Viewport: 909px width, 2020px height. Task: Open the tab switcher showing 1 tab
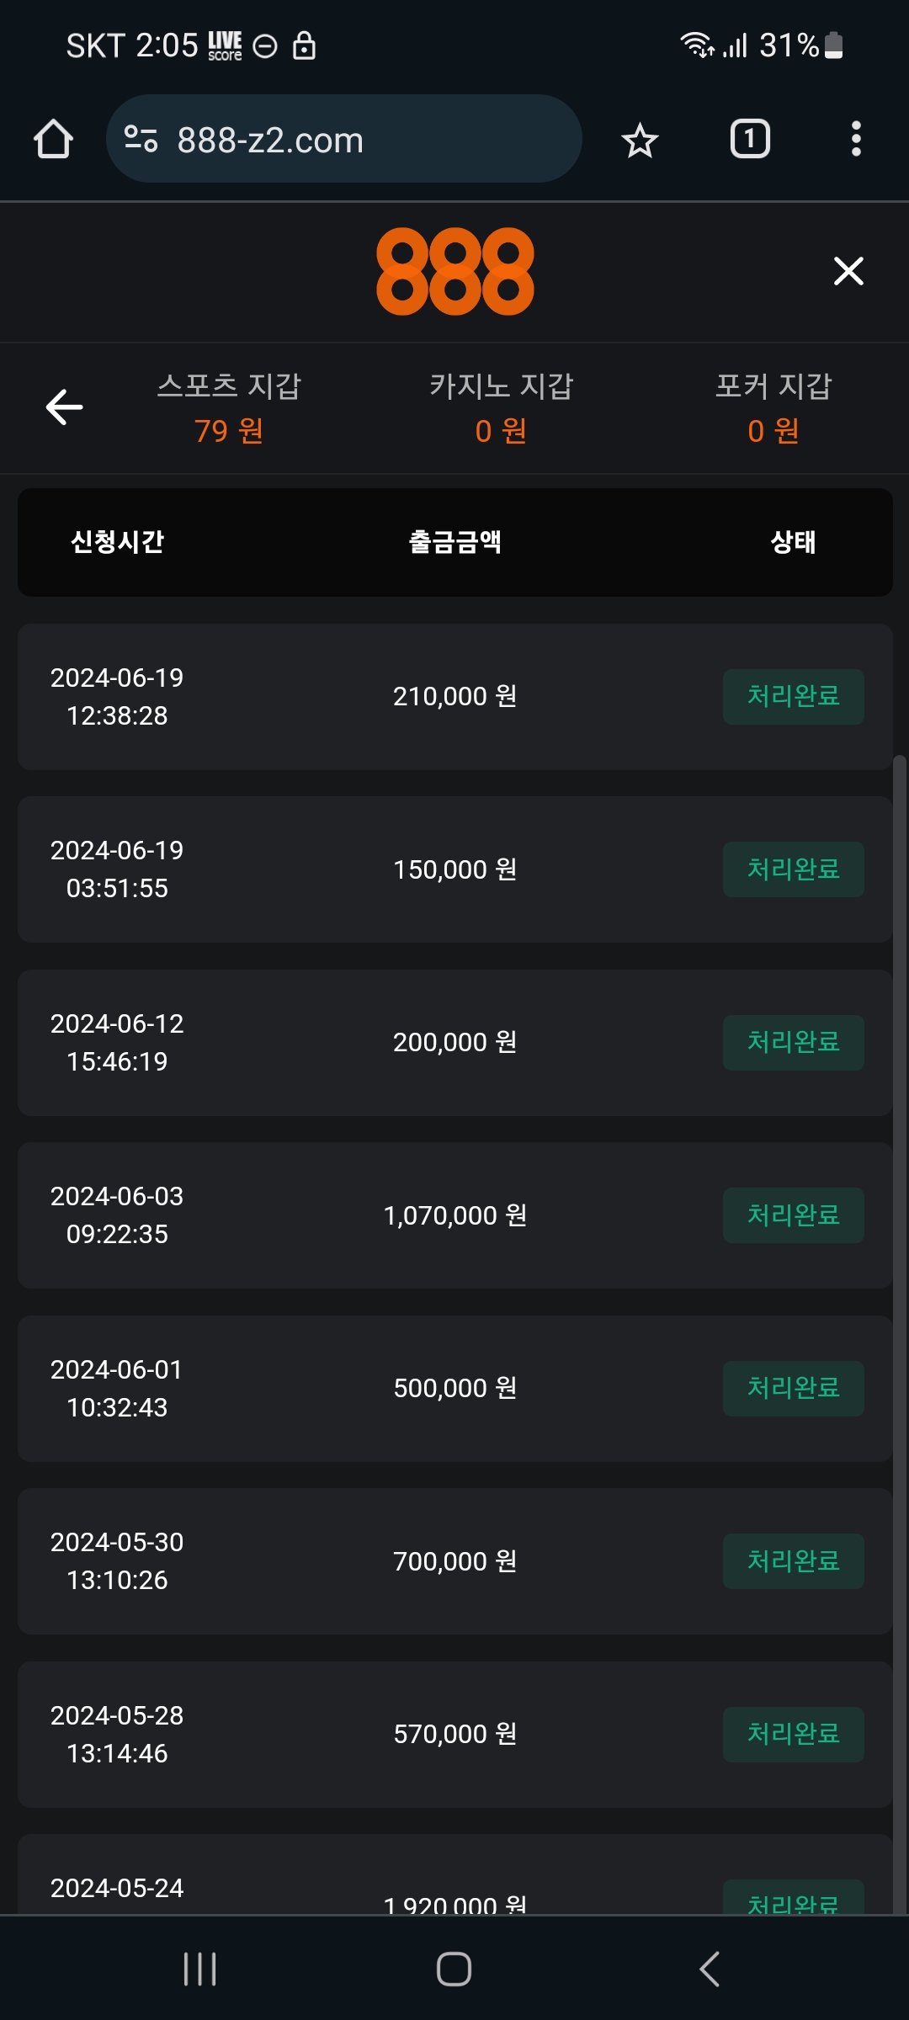pos(749,139)
